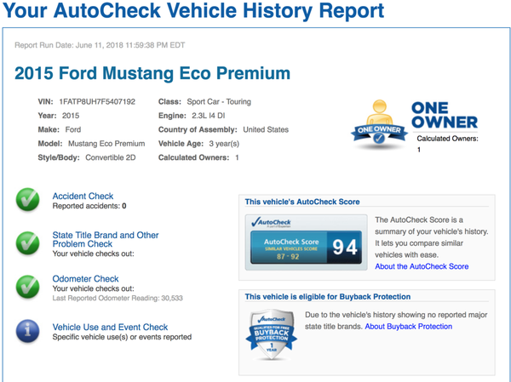This screenshot has width=511, height=382.
Task: Click the AutoCheck Score 94 graphic
Action: (x=306, y=242)
